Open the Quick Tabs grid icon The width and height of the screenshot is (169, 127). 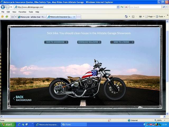pyautogui.click(x=12, y=17)
